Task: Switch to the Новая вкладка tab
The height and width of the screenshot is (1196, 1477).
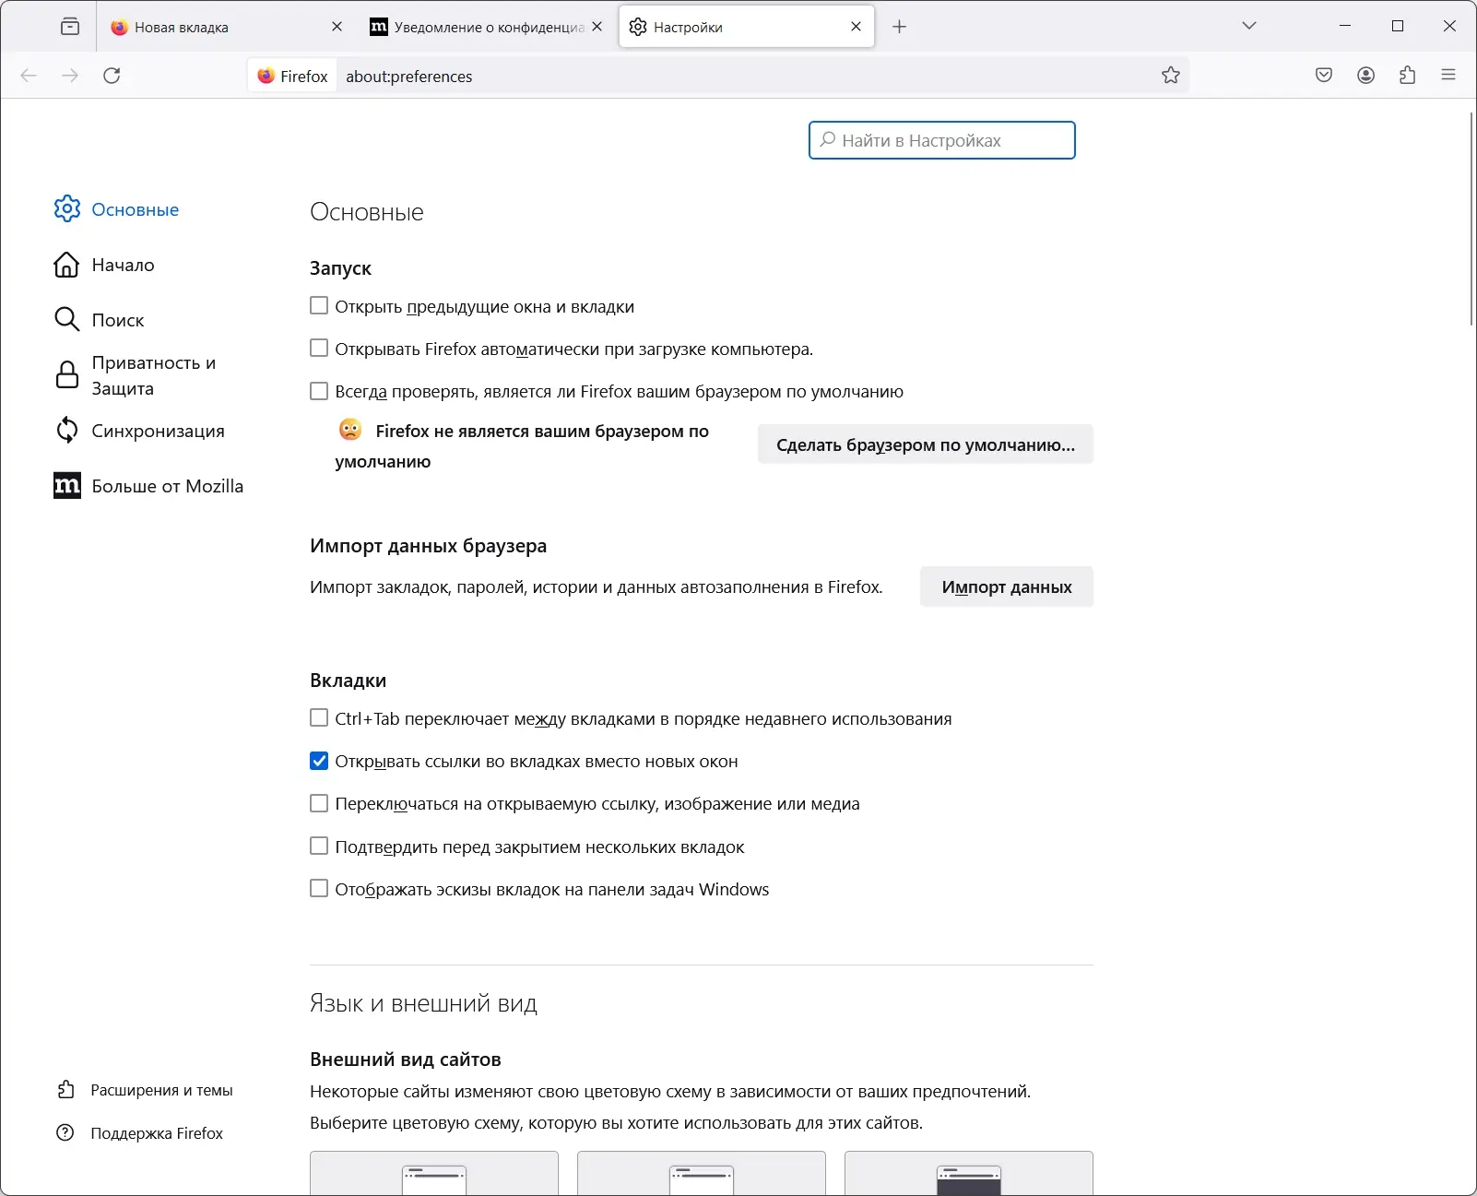Action: point(226,27)
